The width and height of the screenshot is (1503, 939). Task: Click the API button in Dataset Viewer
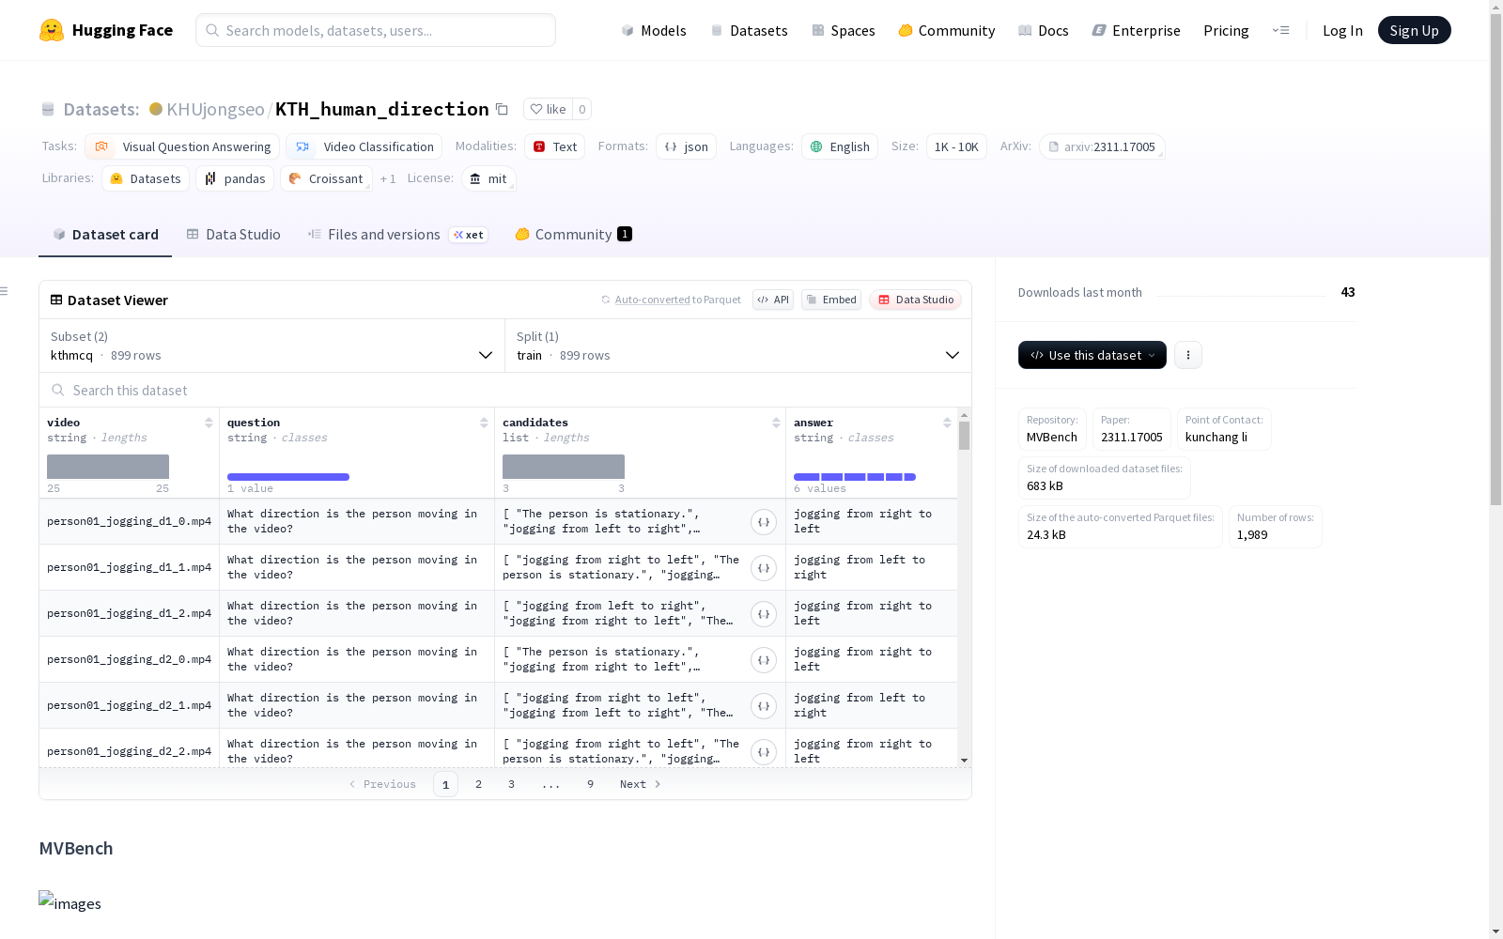coord(773,300)
